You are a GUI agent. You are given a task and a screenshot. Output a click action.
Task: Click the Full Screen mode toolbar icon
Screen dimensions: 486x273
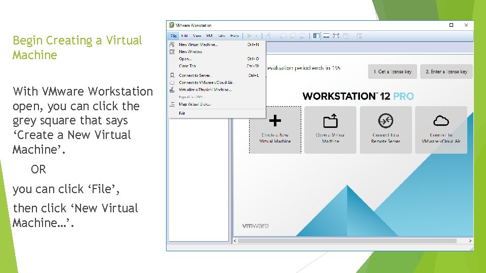(336, 36)
